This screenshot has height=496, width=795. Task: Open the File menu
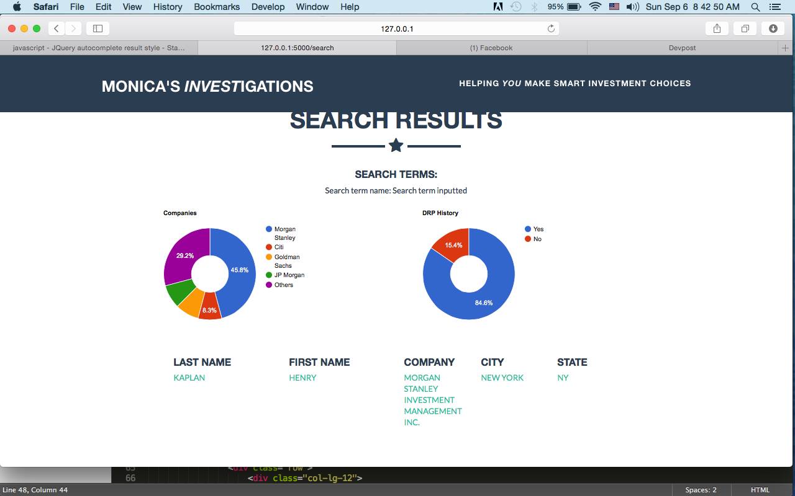point(77,7)
